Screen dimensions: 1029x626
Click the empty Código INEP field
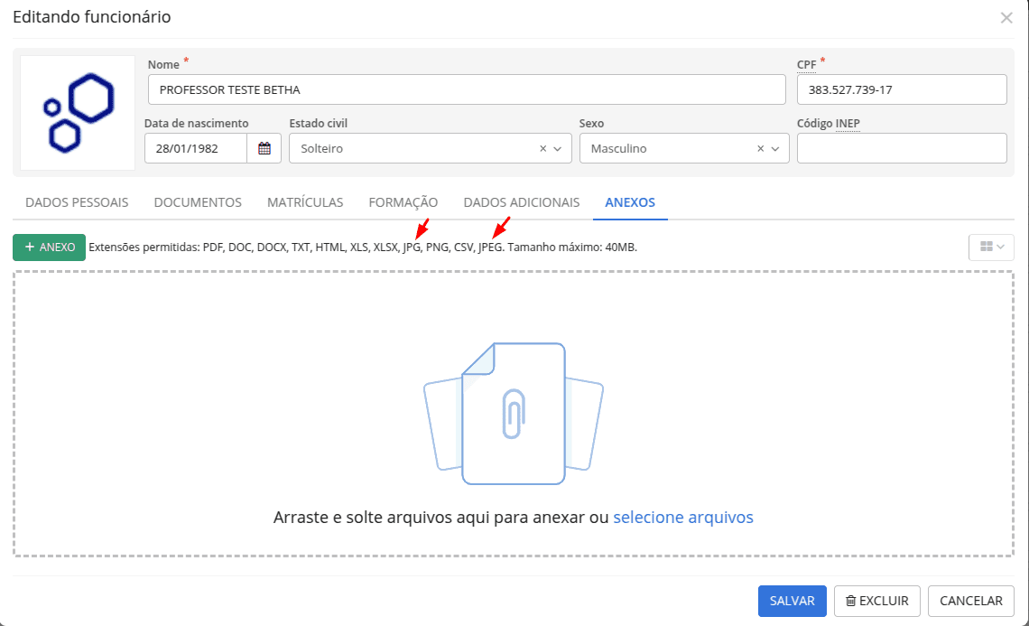(x=902, y=148)
